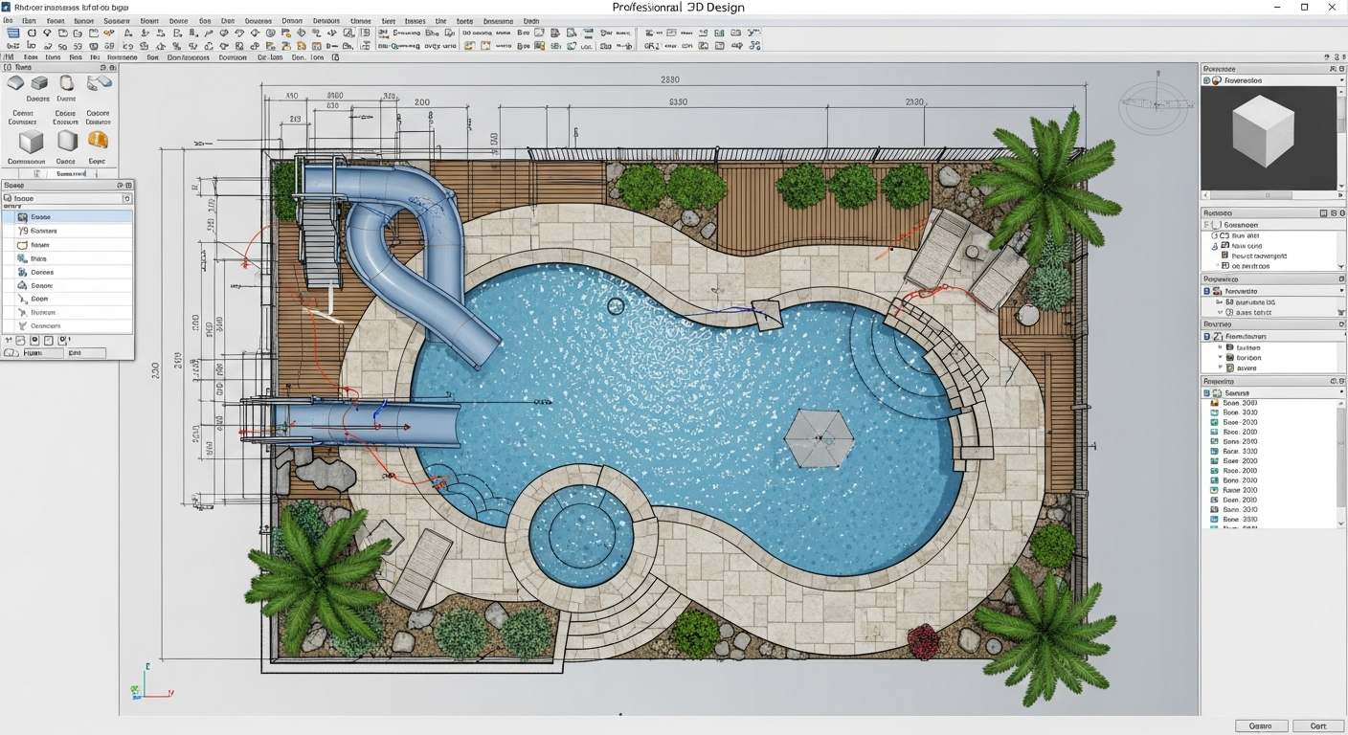
Task: Select the upright cylinder shape icon
Action: coord(67,83)
